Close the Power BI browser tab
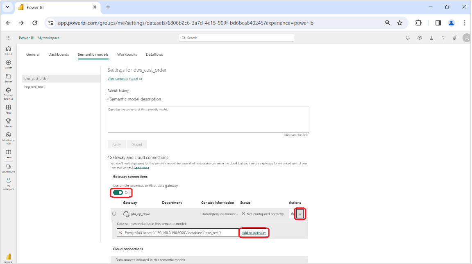This screenshot has width=472, height=264. pyautogui.click(x=95, y=7)
